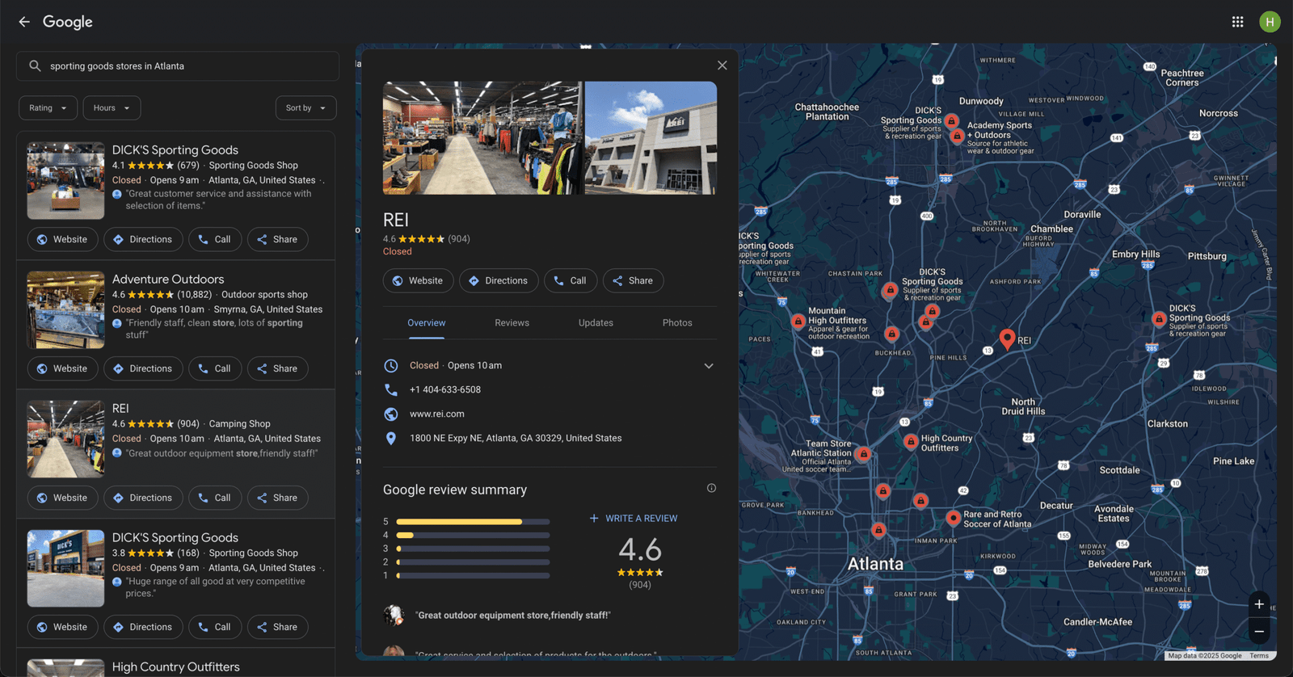Get Directions in REI detail panel
Image resolution: width=1293 pixels, height=677 pixels.
[499, 281]
